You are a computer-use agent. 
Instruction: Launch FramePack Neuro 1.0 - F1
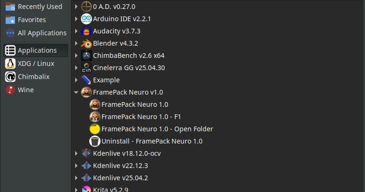[x=141, y=117]
